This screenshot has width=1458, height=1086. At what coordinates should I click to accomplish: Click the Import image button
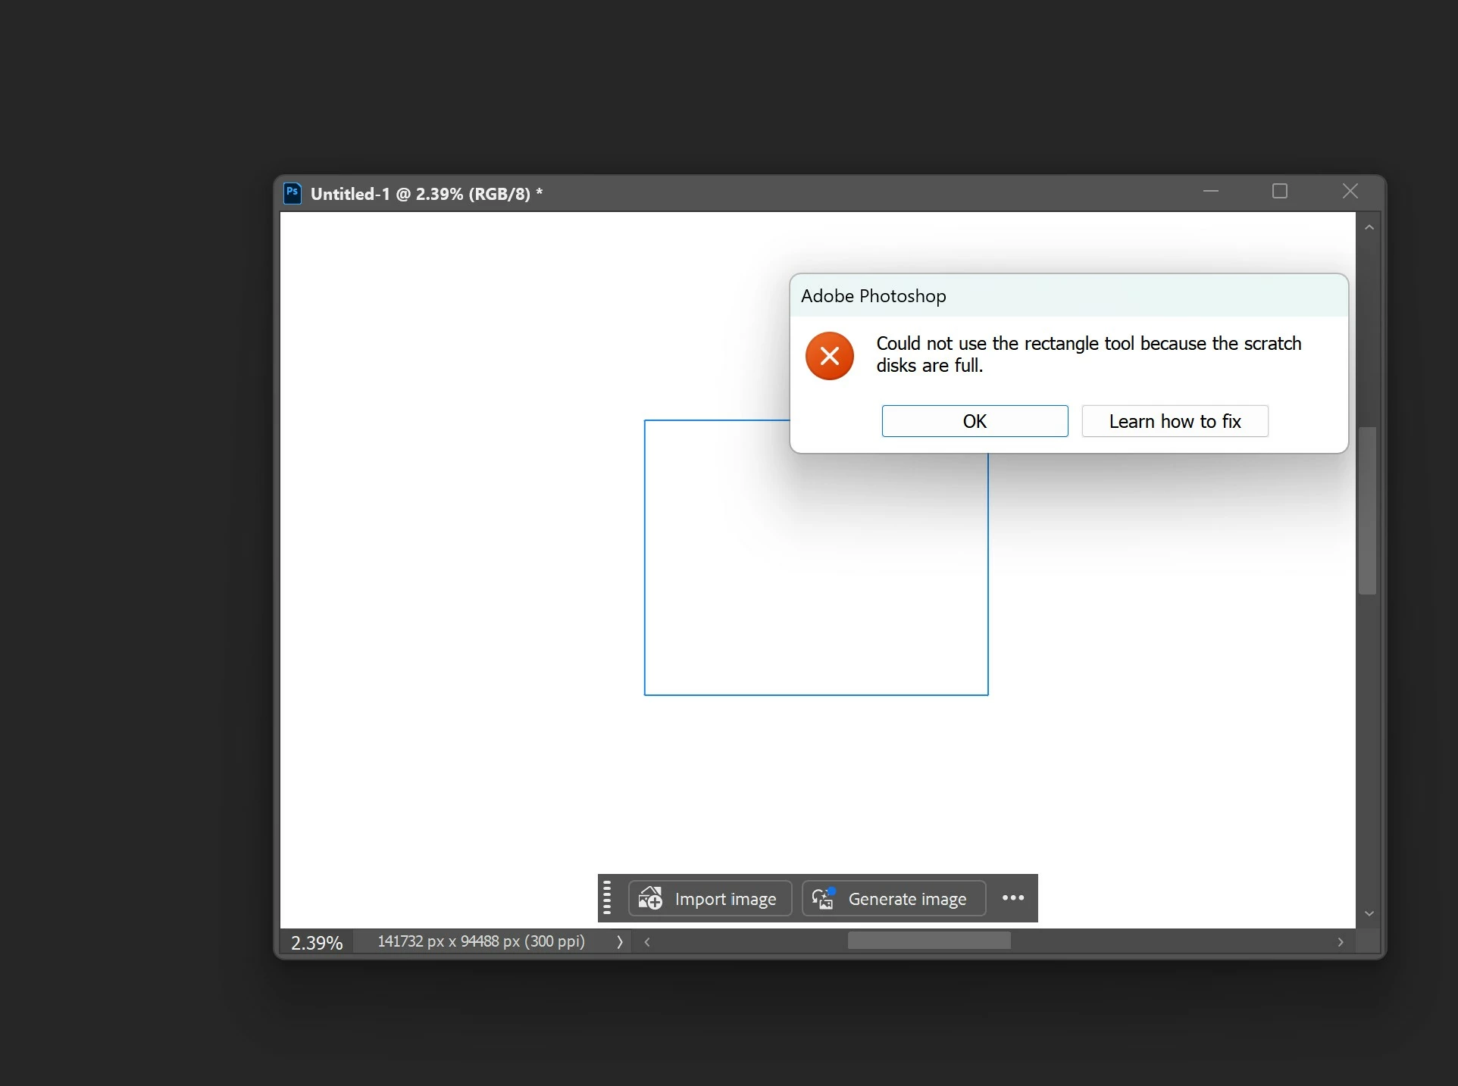(x=710, y=899)
